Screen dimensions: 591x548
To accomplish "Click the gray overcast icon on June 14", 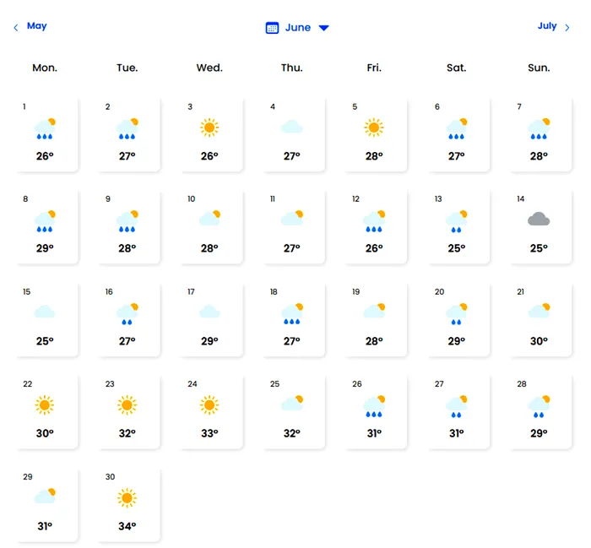I will pyautogui.click(x=539, y=220).
